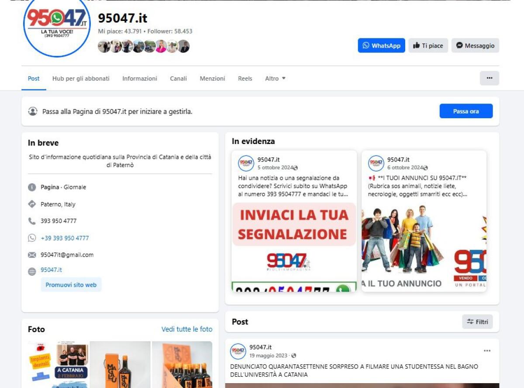Open Vedi tutte le foto

(x=186, y=330)
